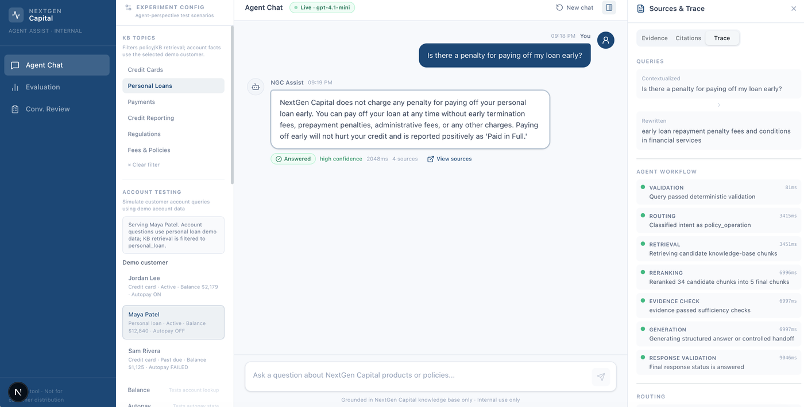Click the user avatar icon

click(606, 40)
